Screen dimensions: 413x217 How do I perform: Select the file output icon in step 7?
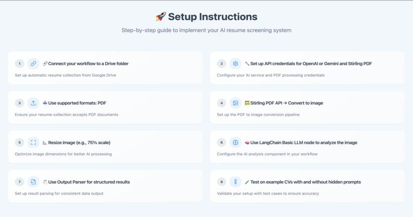point(33,182)
